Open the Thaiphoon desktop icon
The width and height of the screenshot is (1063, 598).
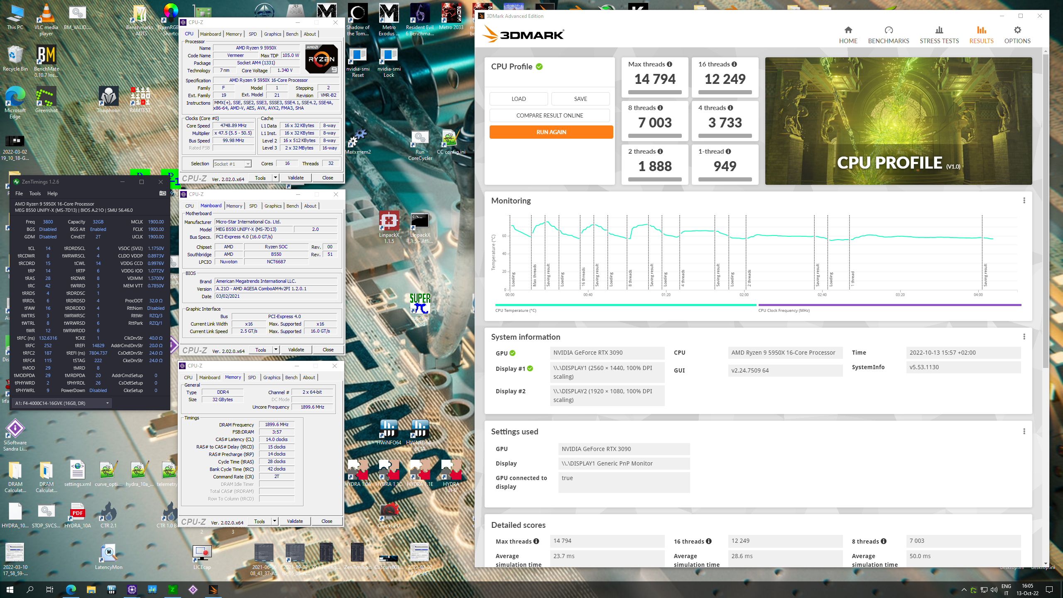108,100
